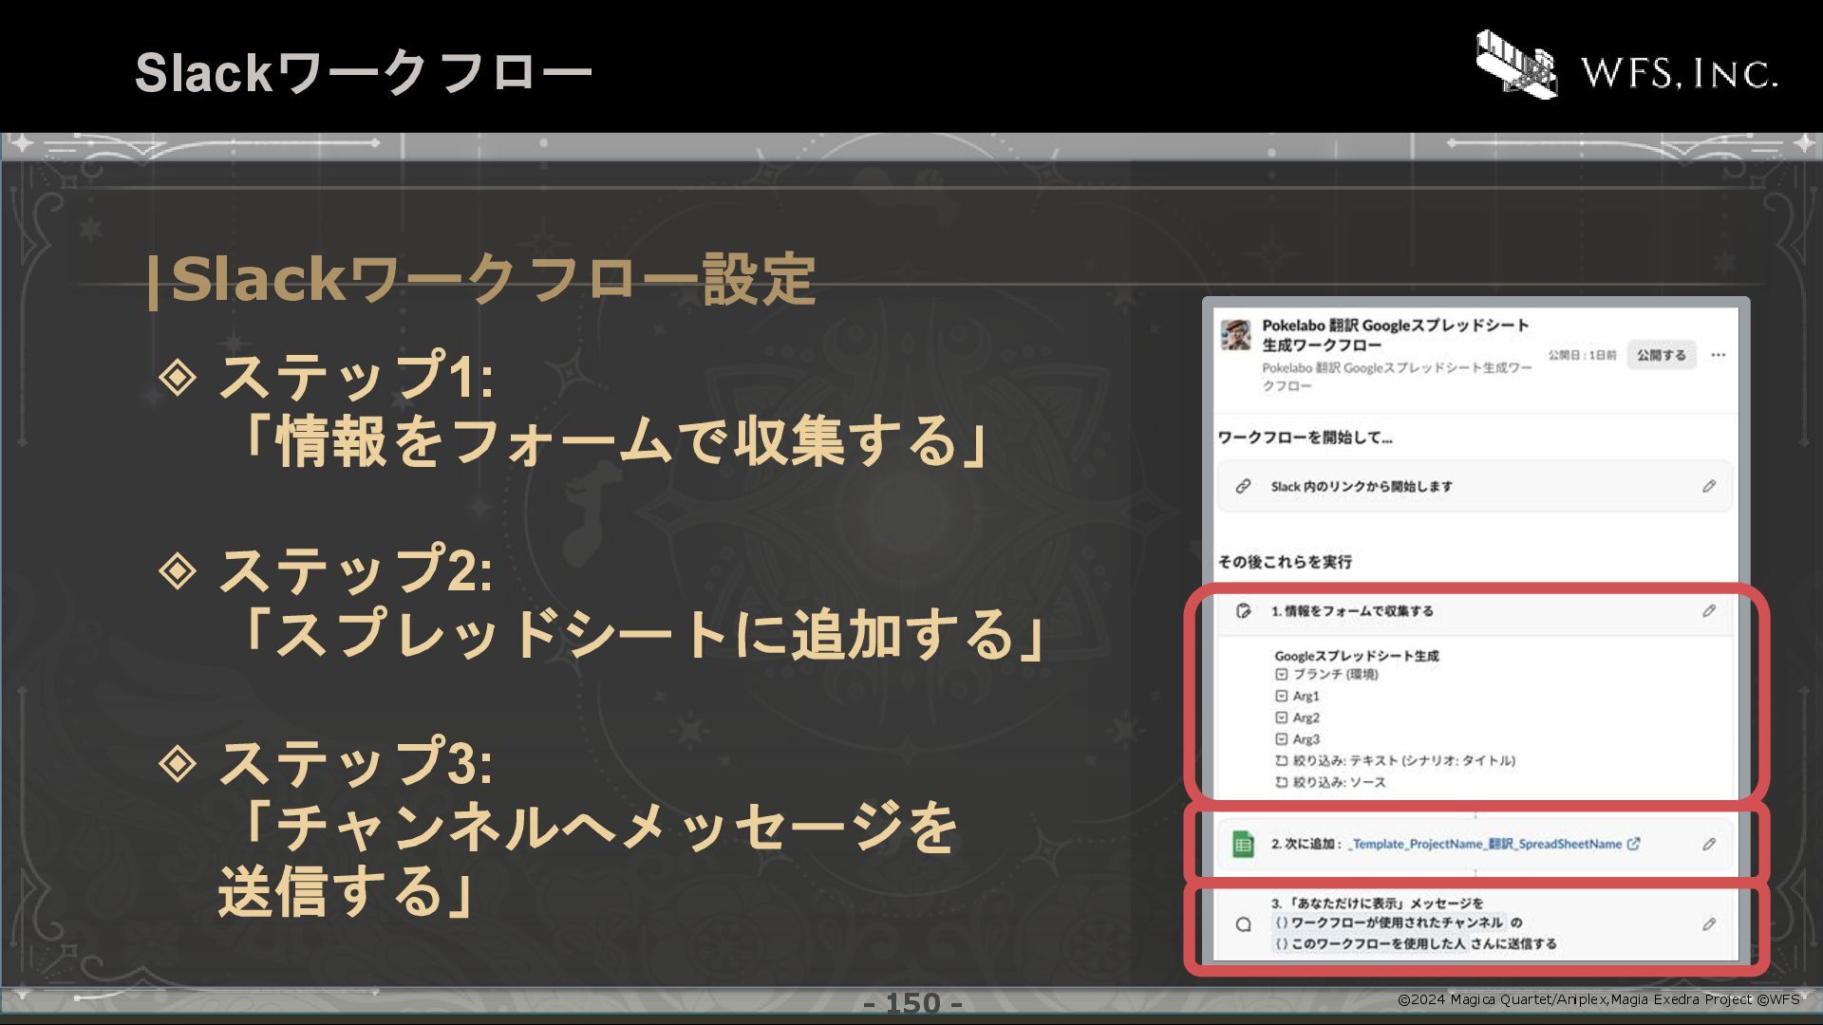The height and width of the screenshot is (1025, 1823).
Task: Click the workflow avatar icon beside Pokelabo title
Action: click(1235, 335)
